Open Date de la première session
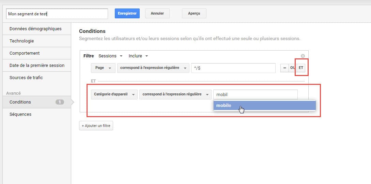371x184 pixels. tap(37, 65)
